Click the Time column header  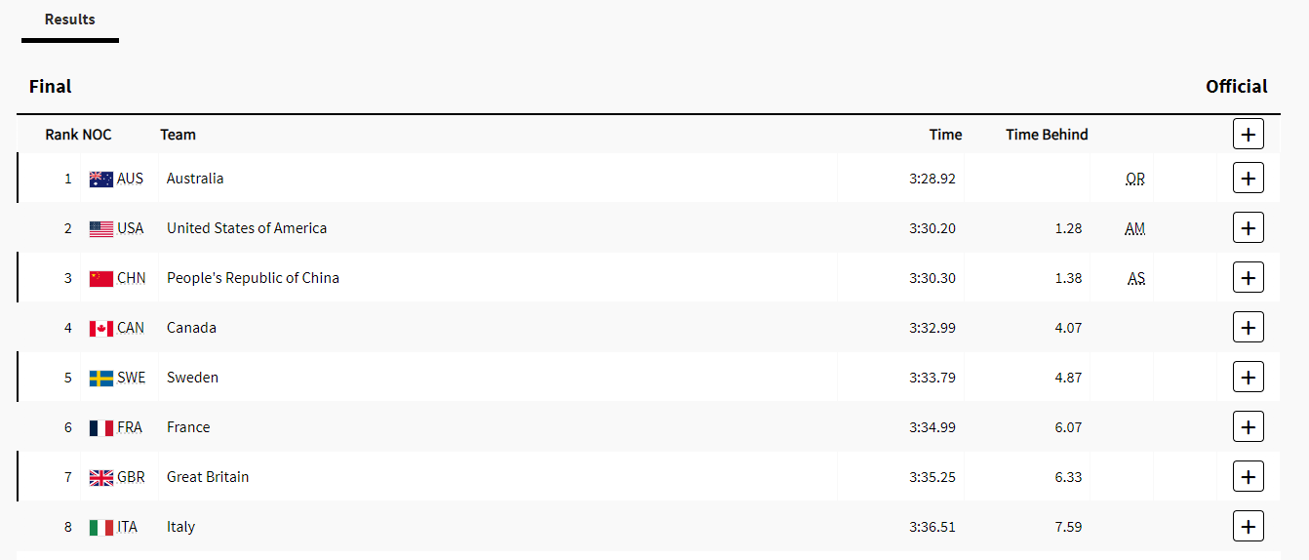coord(945,135)
